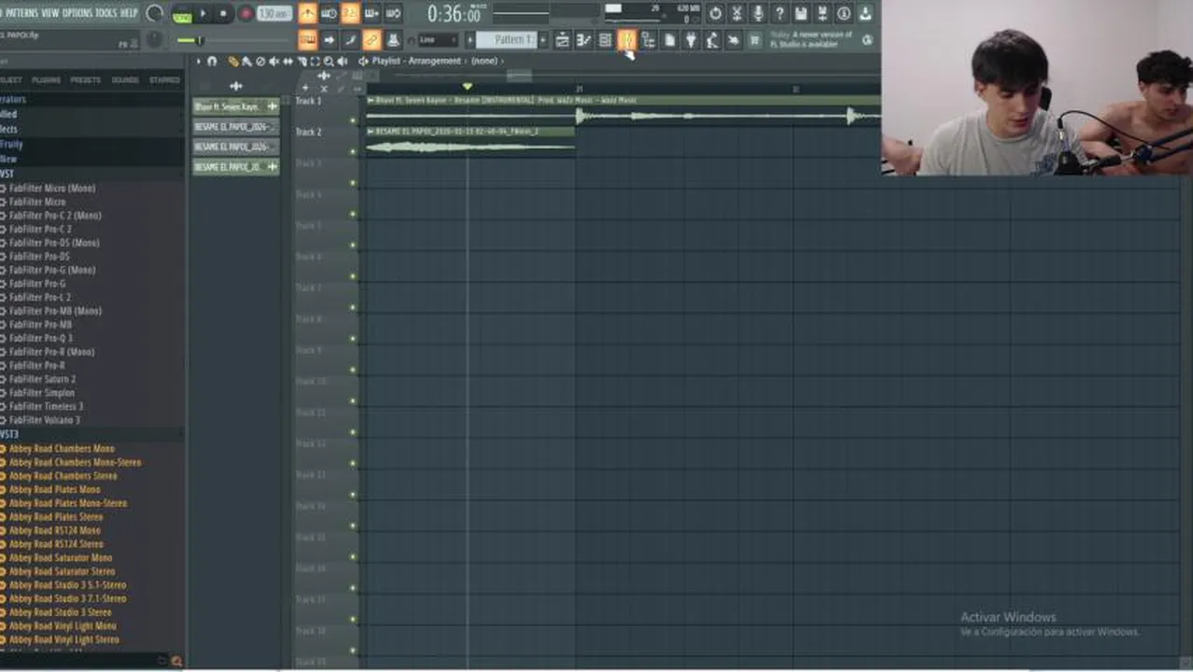1193x672 pixels.
Task: Select FabFilter Pro-Q 3 in browser
Action: [40, 338]
